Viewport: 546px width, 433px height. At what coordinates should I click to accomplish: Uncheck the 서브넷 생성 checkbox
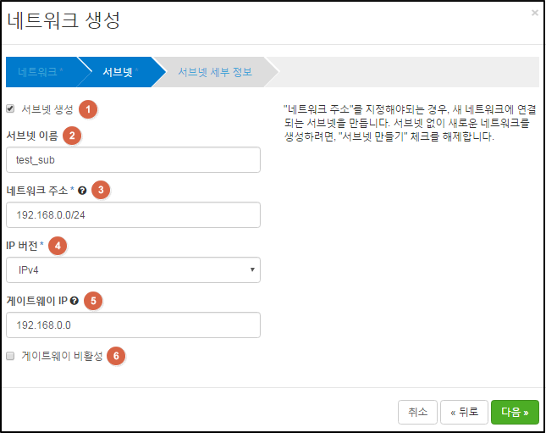[x=10, y=108]
